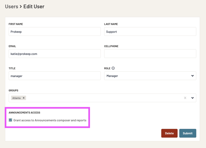This screenshot has height=148, width=206.
Task: Click inside the Groups selection box
Action: (x=102, y=98)
